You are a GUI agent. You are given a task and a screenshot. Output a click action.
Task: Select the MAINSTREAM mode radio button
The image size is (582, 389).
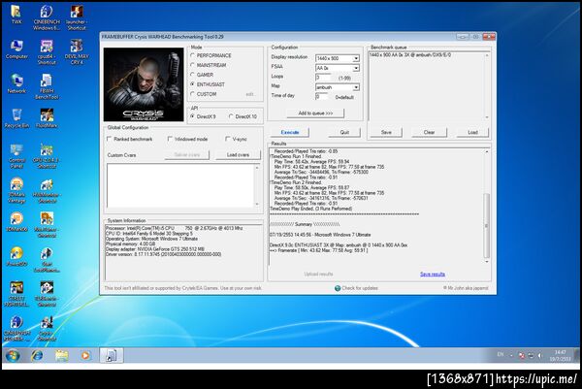click(192, 65)
